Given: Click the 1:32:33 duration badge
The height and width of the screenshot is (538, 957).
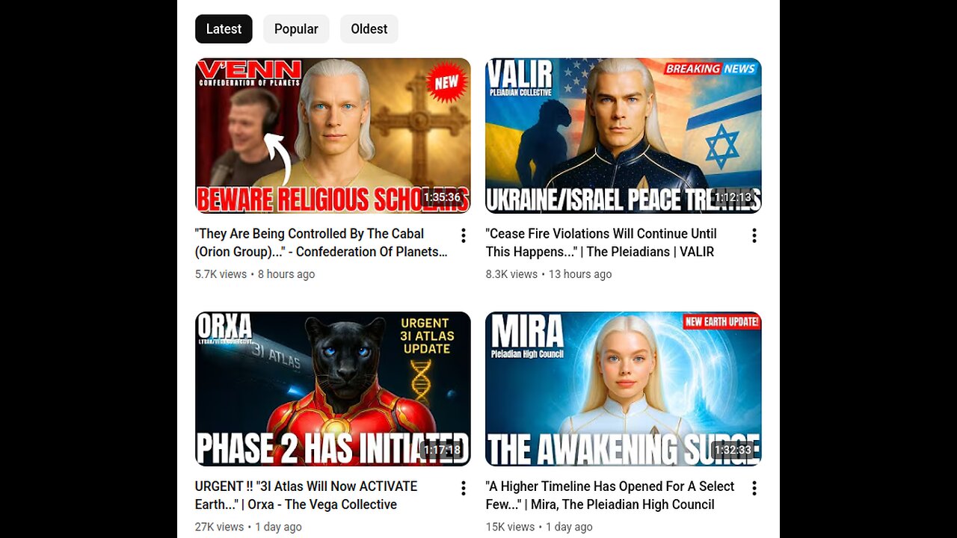Looking at the screenshot, I should point(733,451).
